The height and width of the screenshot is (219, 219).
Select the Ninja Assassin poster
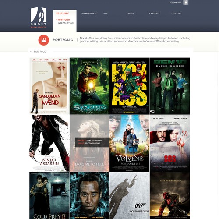49,143
